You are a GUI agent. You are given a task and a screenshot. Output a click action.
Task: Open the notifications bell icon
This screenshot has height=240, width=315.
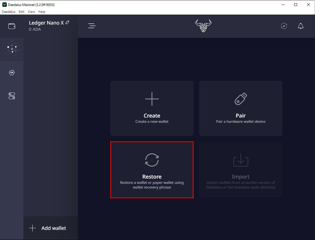(x=301, y=26)
